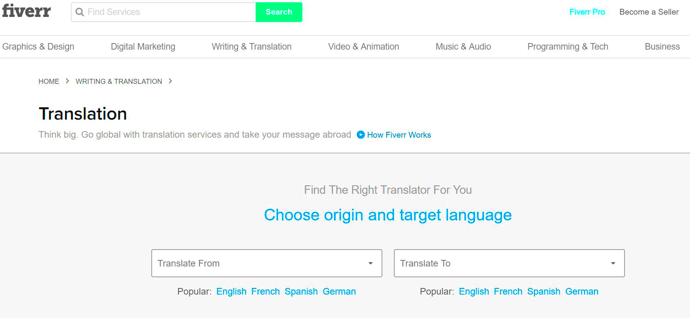Click the Become a Seller link
This screenshot has height=318, width=690.
tap(649, 12)
